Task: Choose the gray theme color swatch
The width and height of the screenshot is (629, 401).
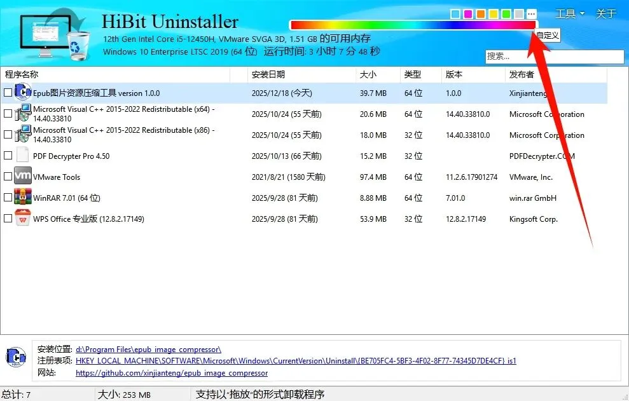Action: click(519, 14)
